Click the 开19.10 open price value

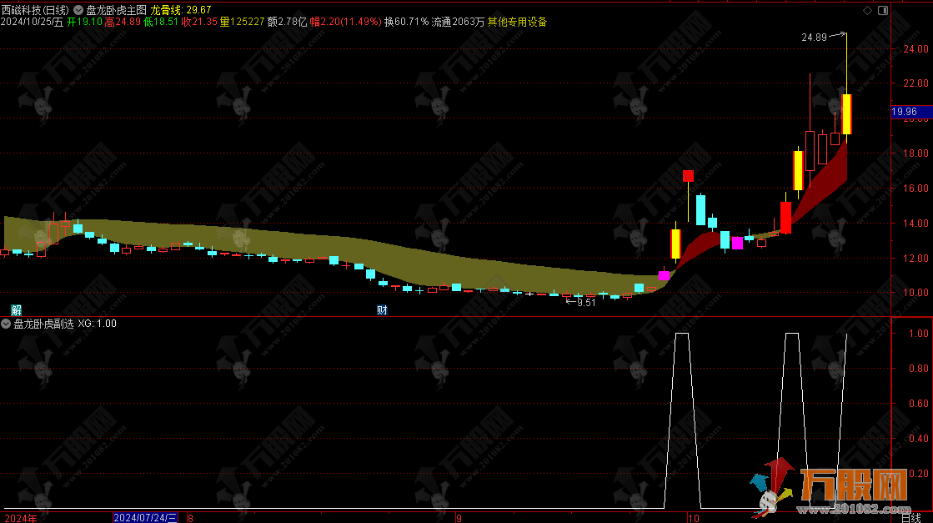pos(84,22)
